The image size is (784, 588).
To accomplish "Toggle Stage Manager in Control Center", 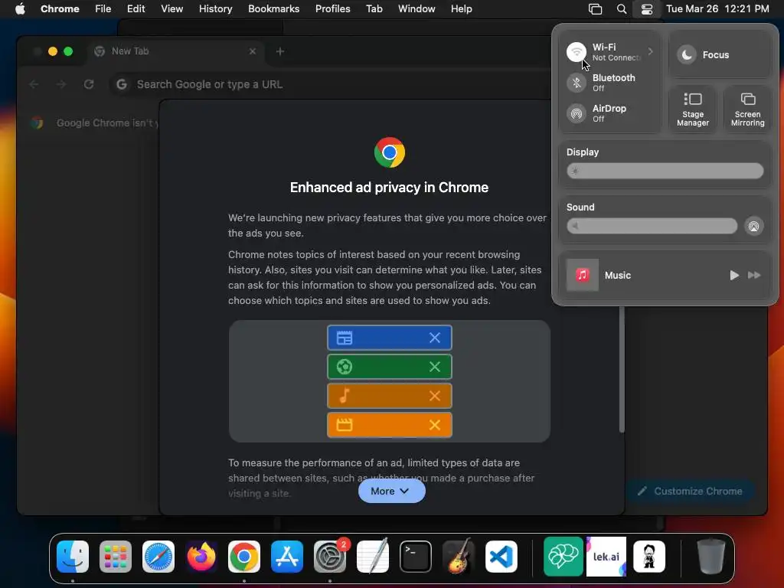I will coord(692,109).
